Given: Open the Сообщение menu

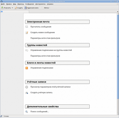Looking at the screenshot, I should pyautogui.click(x=30, y=4).
